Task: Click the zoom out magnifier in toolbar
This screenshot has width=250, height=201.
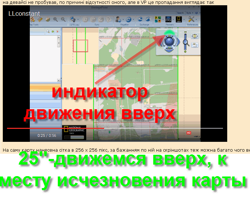Action: pos(63,20)
